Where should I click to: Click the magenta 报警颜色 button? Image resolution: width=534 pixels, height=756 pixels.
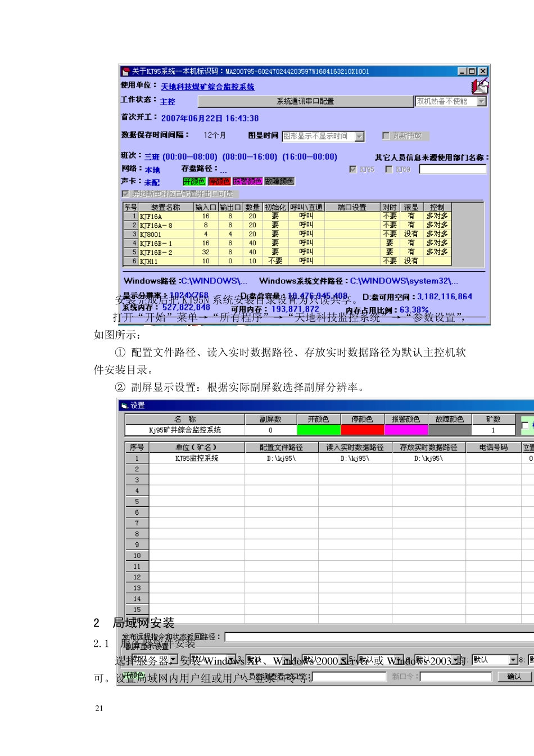247,181
